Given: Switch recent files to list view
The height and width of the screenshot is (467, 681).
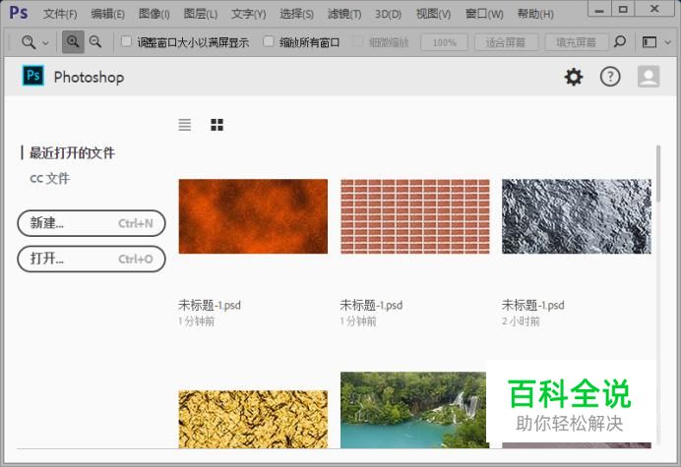Looking at the screenshot, I should click(185, 125).
